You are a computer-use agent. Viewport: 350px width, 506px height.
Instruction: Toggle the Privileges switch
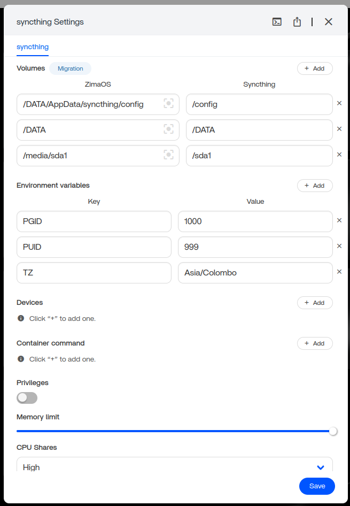click(27, 397)
